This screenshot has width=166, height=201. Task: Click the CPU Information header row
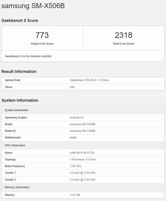point(83,145)
